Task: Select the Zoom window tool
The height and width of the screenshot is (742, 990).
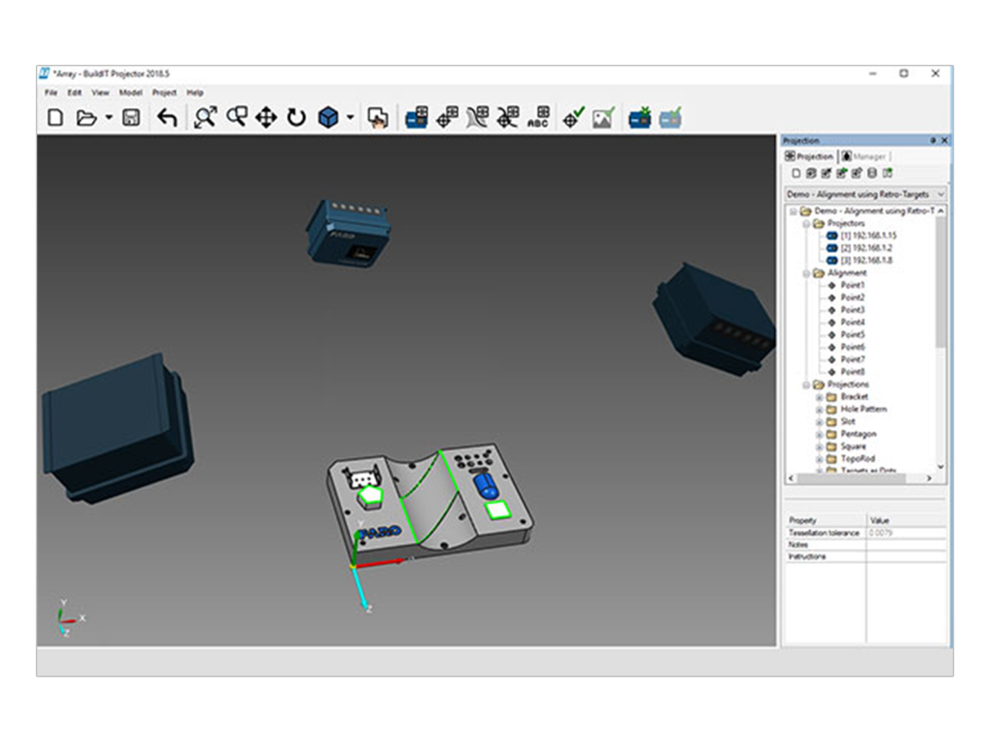Action: tap(237, 117)
